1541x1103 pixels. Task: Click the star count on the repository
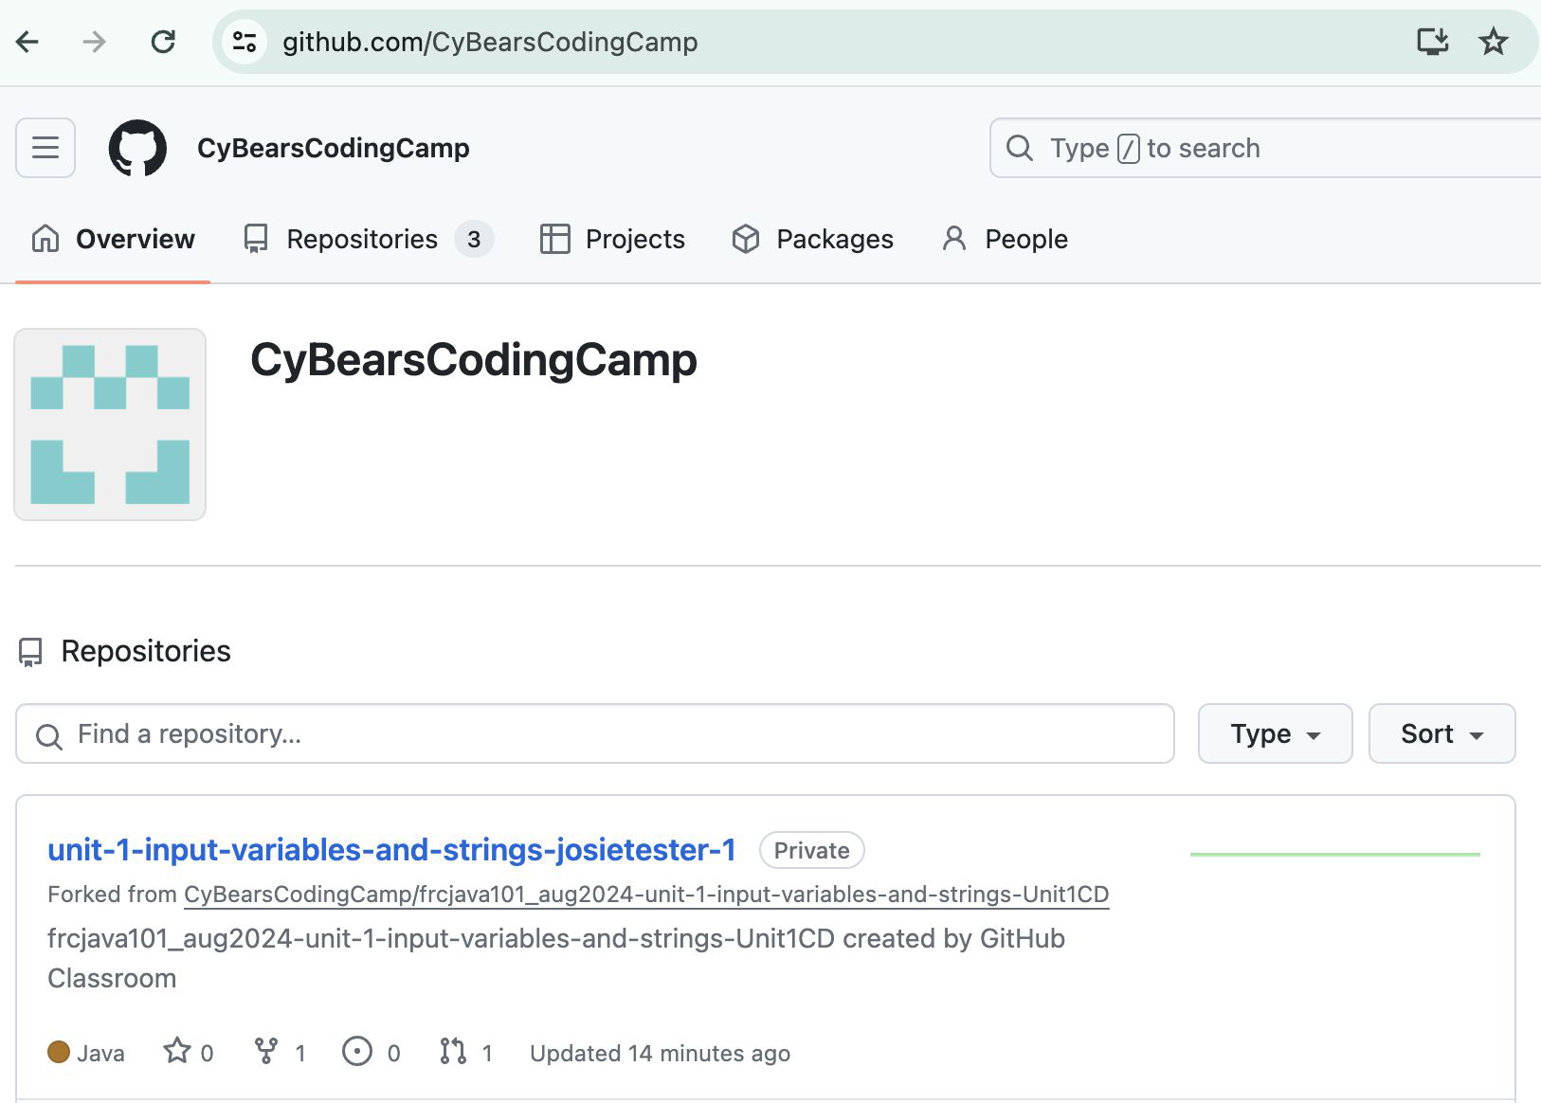pyautogui.click(x=189, y=1052)
